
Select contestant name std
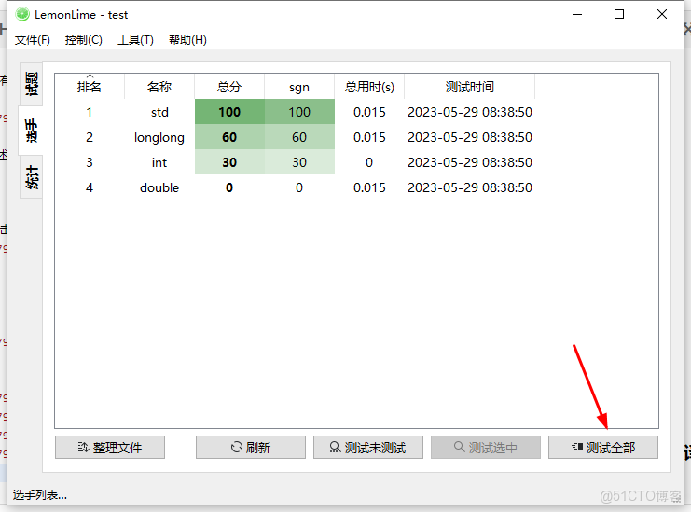[159, 112]
